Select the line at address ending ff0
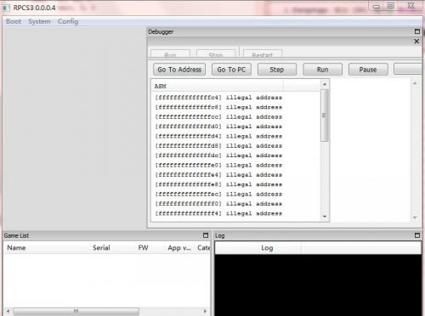 [x=218, y=204]
